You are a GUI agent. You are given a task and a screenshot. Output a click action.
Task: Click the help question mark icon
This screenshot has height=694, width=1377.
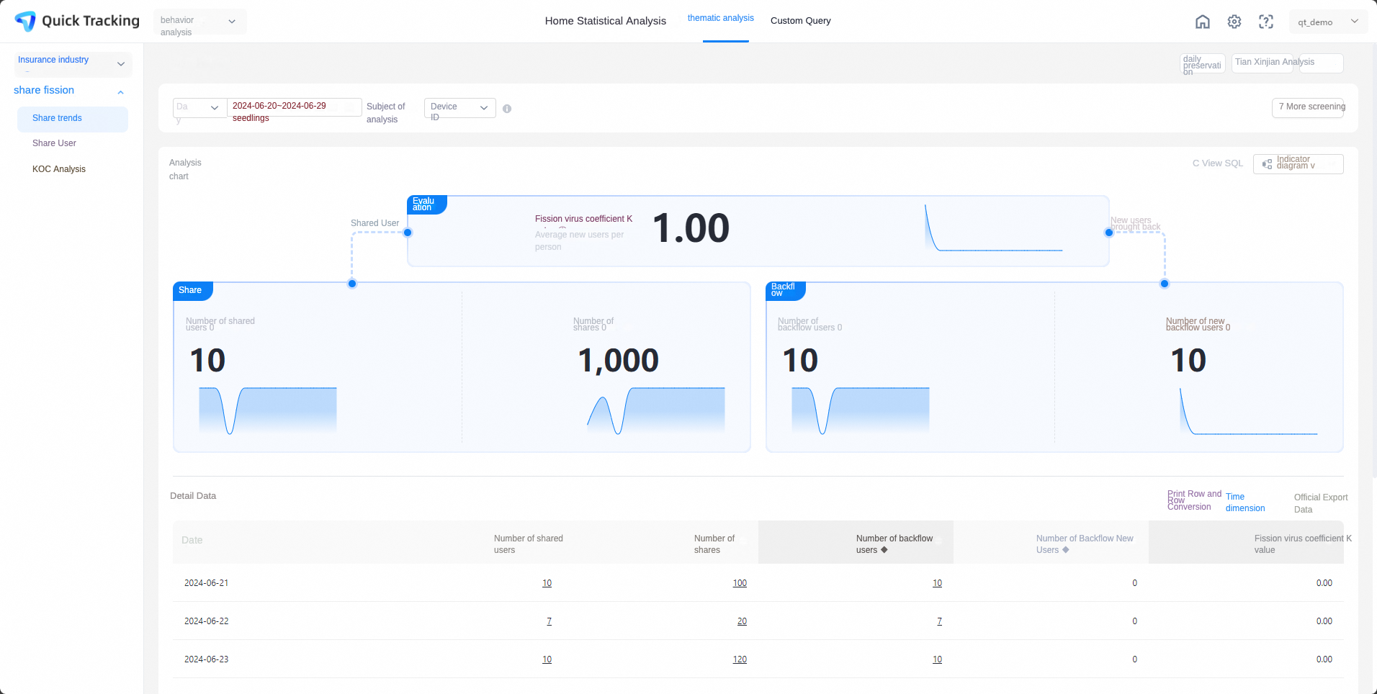(1266, 22)
